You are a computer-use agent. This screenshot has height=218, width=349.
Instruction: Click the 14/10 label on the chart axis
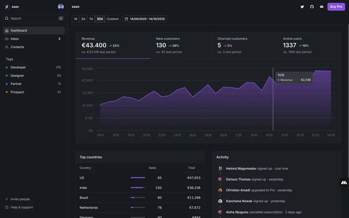point(331,135)
